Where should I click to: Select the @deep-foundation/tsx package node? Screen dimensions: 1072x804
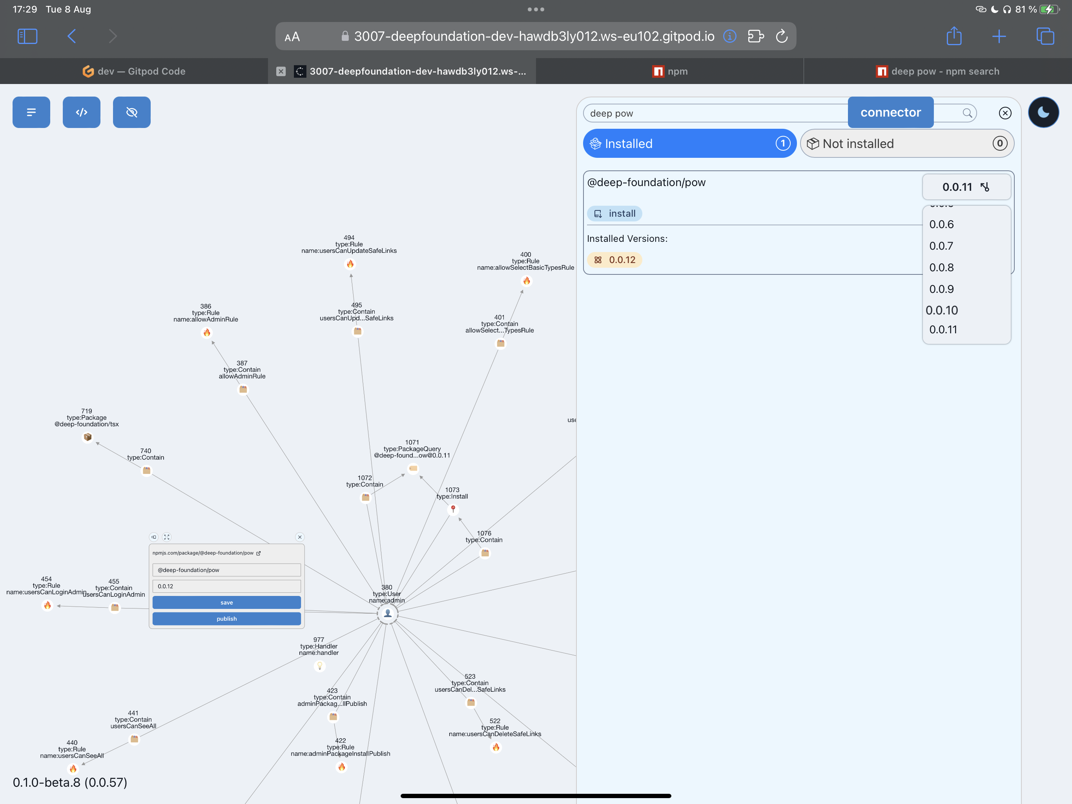[x=87, y=437]
